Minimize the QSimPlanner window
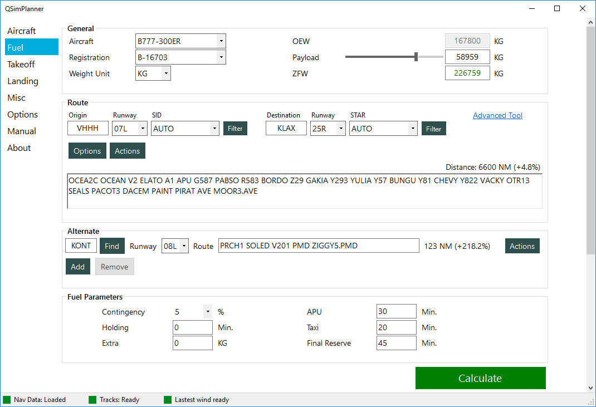Screen dimensions: 596x407 click(532, 8)
